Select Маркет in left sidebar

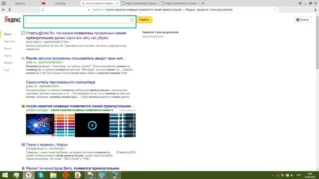pos(8,63)
